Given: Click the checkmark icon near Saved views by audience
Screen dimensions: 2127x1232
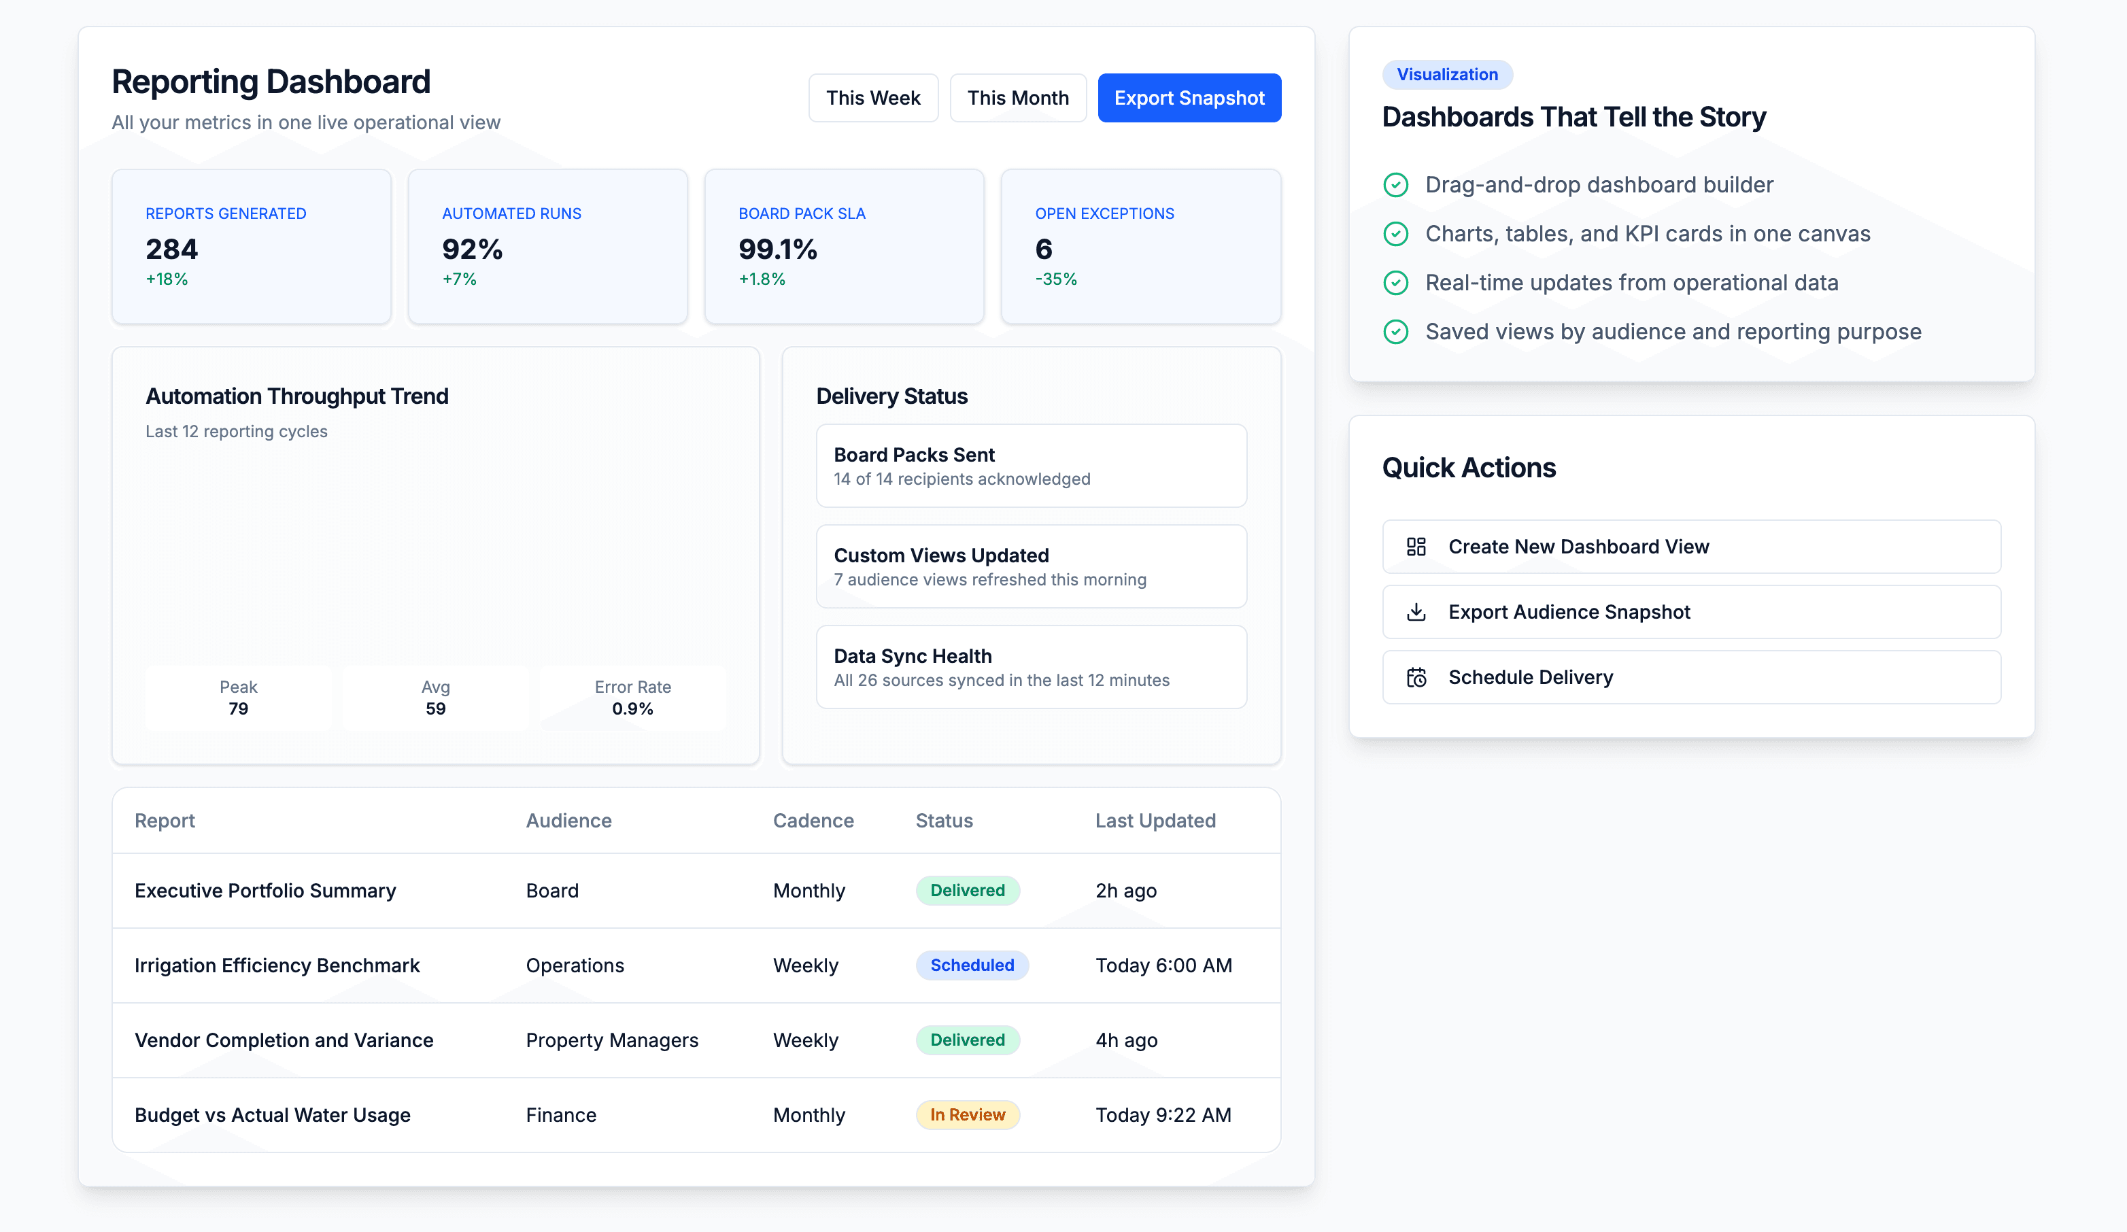Looking at the screenshot, I should 1397,332.
